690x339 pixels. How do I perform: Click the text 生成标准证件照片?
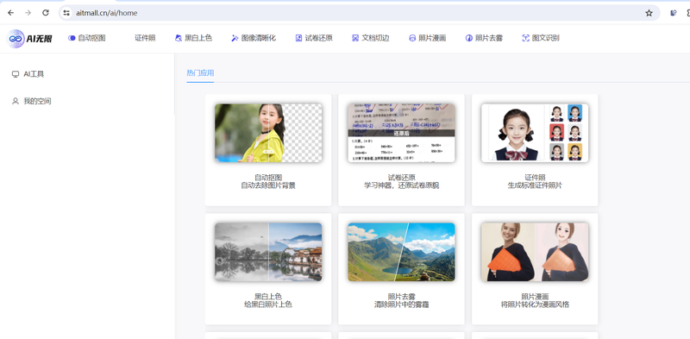coord(535,185)
